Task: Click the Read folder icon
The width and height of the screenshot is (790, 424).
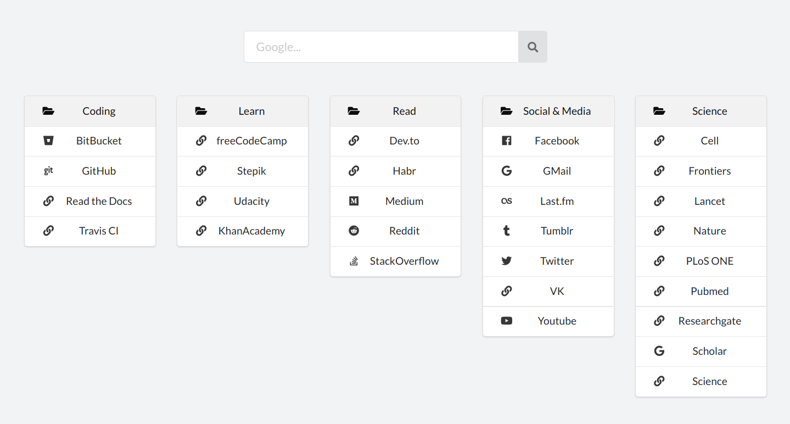Action: pos(354,111)
